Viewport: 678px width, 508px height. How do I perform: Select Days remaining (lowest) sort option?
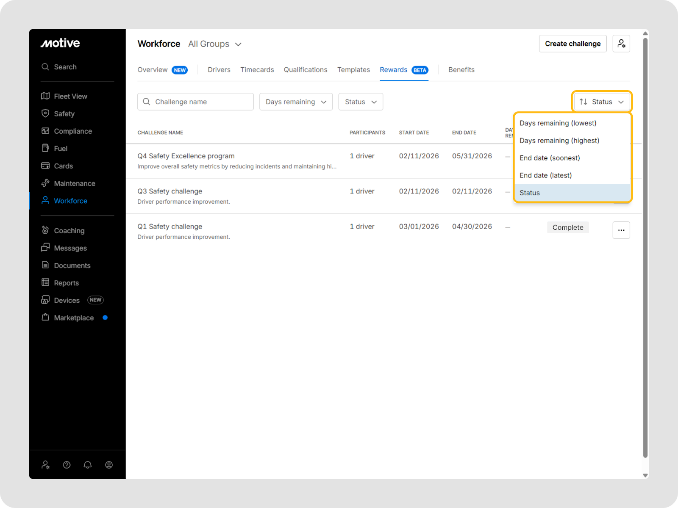coord(558,123)
